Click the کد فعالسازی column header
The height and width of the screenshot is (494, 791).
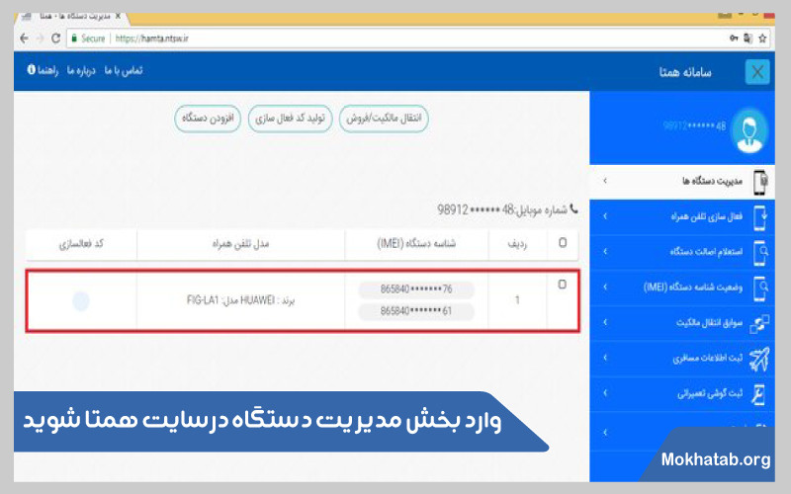[81, 244]
